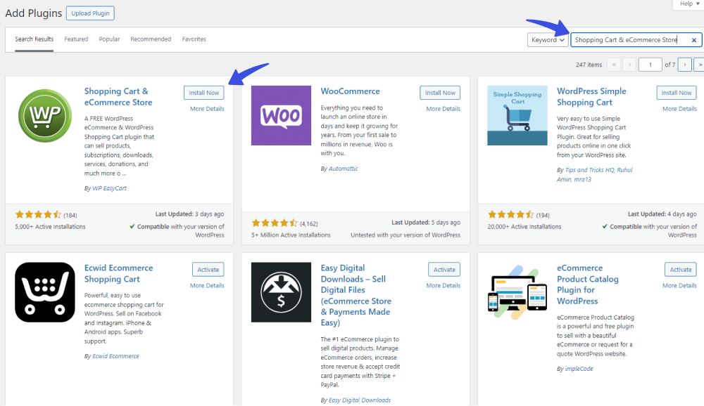This screenshot has height=406, width=704.
Task: Open WordPress Simple Shopping Cart title link
Action: pyautogui.click(x=591, y=97)
